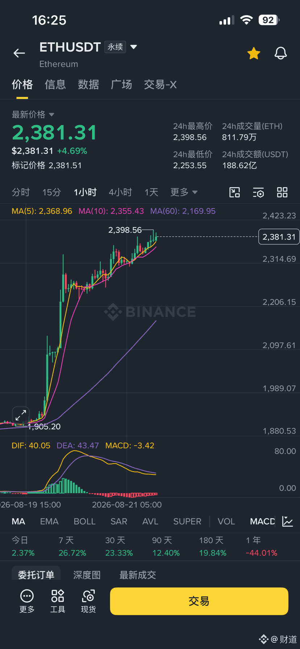Image resolution: width=300 pixels, height=649 pixels.
Task: Open the indicator settings icon
Action: 258,192
